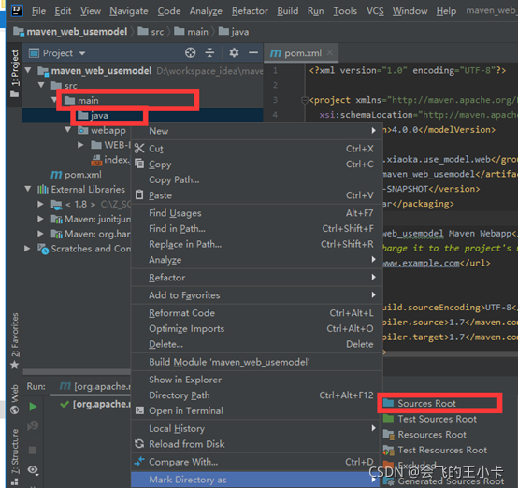
Task: Collapse the maven_web_usemodel root node
Action: click(28, 70)
